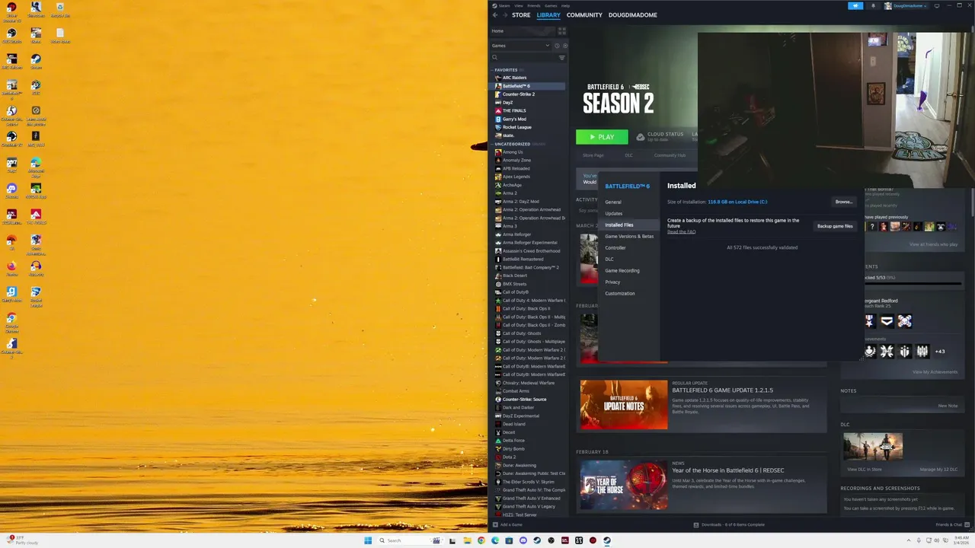
Task: Open Chrome from the taskbar
Action: (x=481, y=540)
